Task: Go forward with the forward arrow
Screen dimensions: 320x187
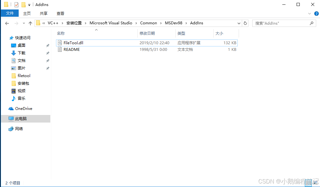Action: pyautogui.click(x=16, y=23)
